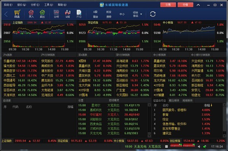
Task: Click the green network connection icon
Action: click(x=204, y=146)
